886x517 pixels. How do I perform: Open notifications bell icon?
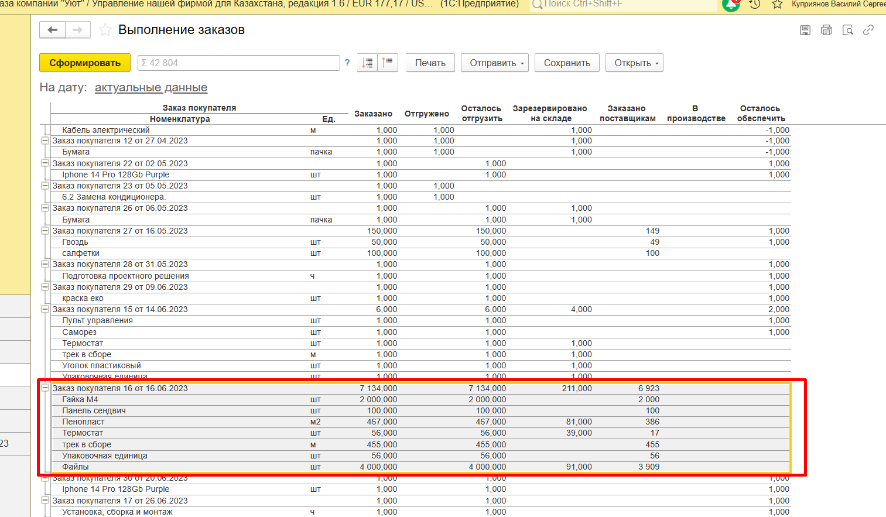coord(731,5)
